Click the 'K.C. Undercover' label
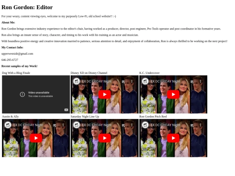This screenshot has width=235, height=176. tap(149, 73)
